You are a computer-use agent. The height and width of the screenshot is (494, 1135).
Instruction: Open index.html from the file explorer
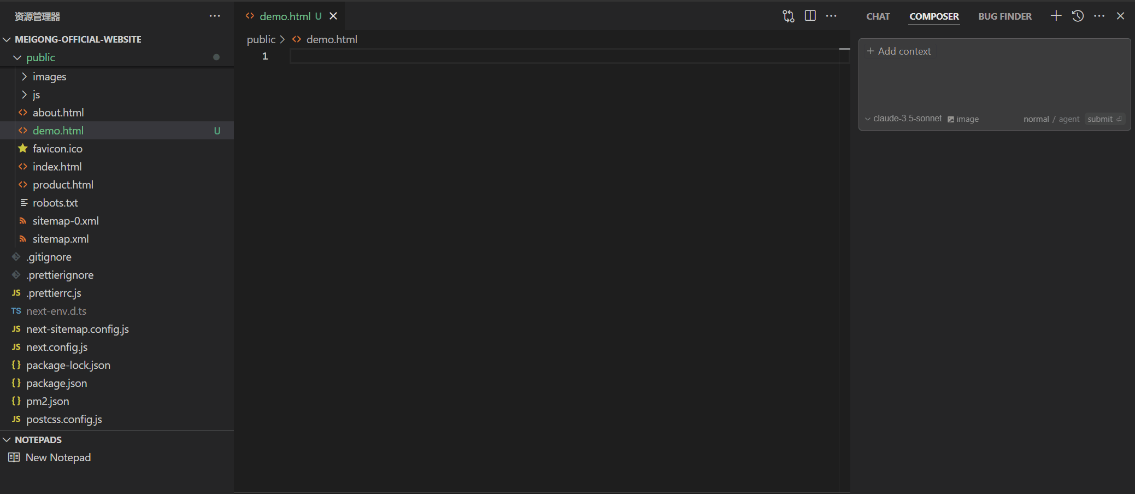57,167
